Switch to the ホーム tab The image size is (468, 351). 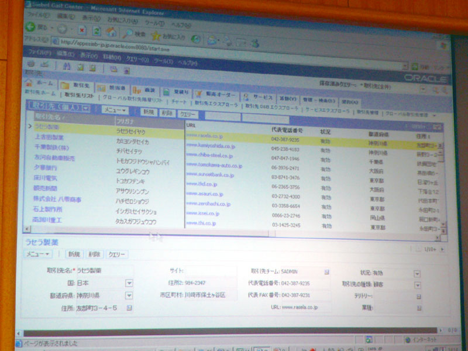click(40, 83)
